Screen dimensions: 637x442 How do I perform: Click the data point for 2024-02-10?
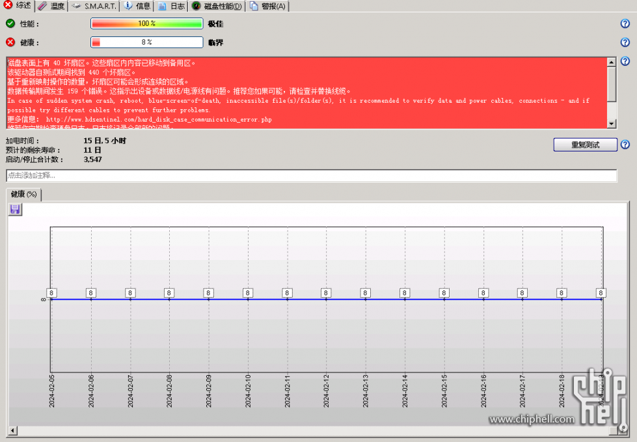(x=248, y=299)
